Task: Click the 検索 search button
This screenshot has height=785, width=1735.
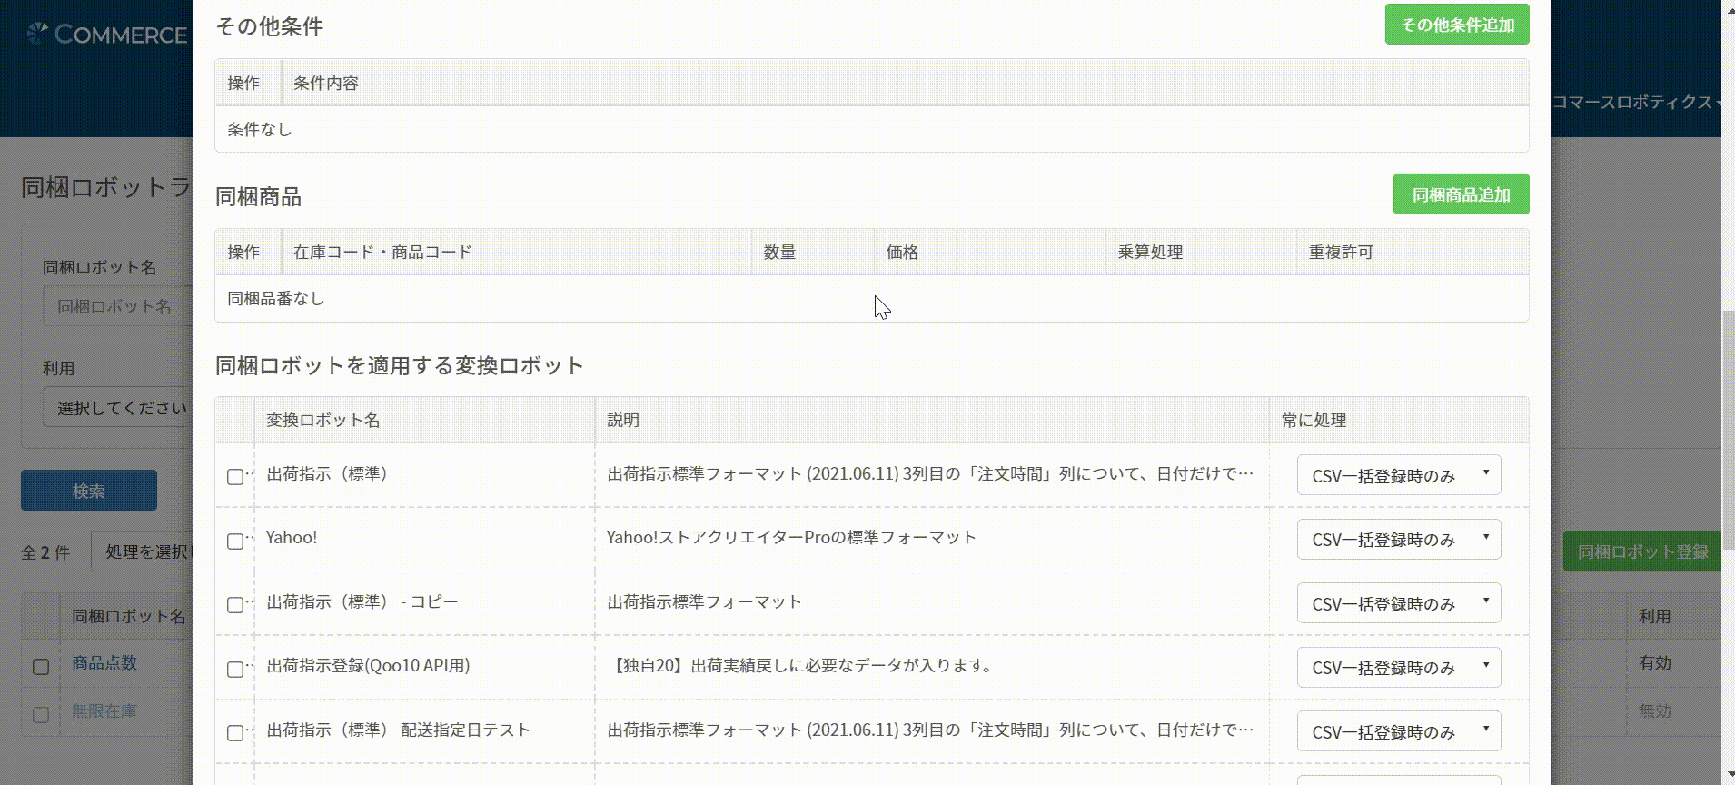Action: (89, 491)
